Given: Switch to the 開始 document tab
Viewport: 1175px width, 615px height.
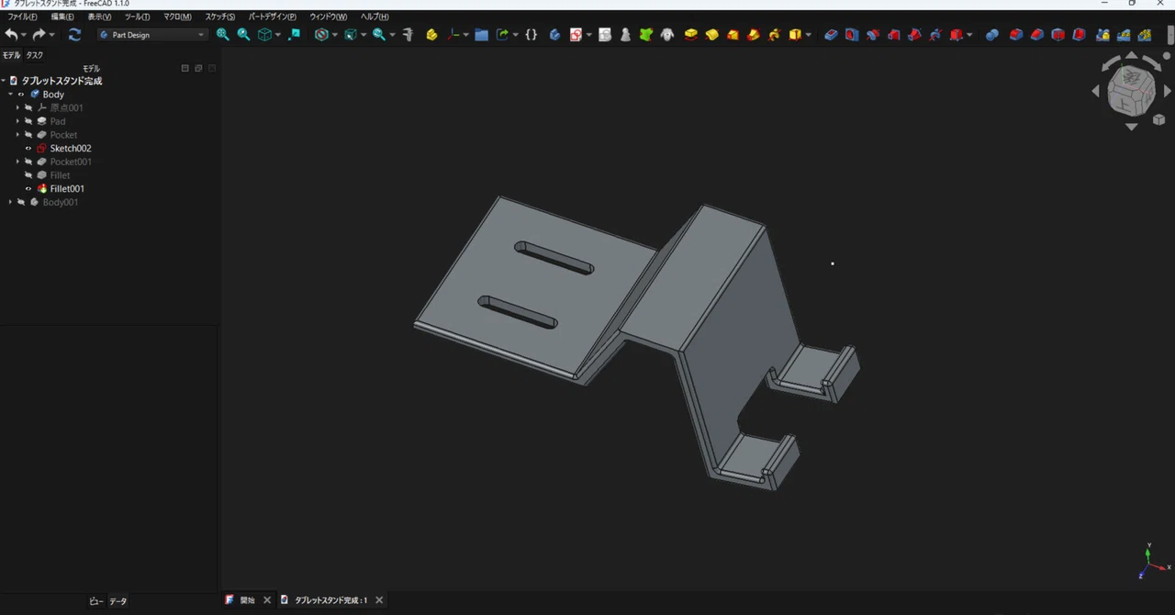Looking at the screenshot, I should coord(248,600).
